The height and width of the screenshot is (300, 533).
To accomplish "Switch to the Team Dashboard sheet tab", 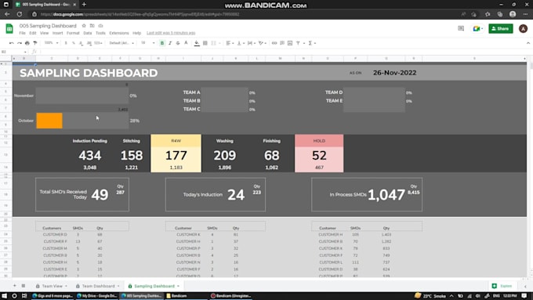I will tap(98, 286).
